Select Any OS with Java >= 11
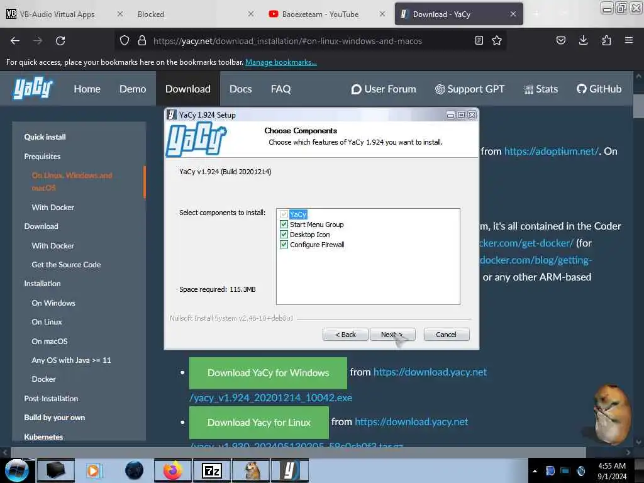This screenshot has height=483, width=644. click(x=71, y=360)
